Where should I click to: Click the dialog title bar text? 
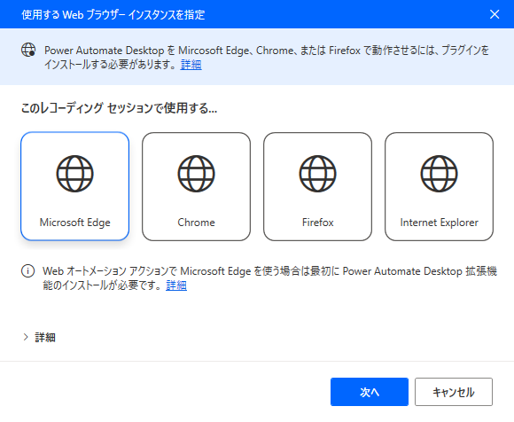[x=113, y=15]
